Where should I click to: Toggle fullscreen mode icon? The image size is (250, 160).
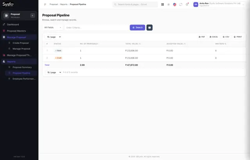[181, 4]
